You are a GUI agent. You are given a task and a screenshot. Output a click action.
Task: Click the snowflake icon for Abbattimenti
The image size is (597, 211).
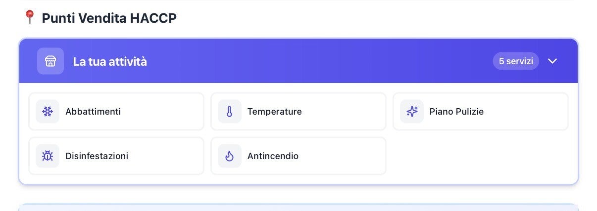(48, 112)
